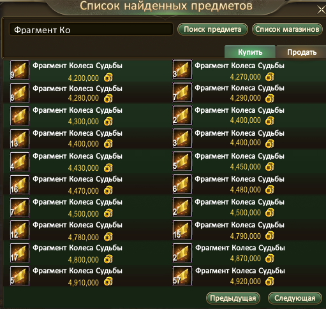Viewport: 326px width, 309px height.
Task: Click the Поиск предмета button
Action: pyautogui.click(x=212, y=29)
